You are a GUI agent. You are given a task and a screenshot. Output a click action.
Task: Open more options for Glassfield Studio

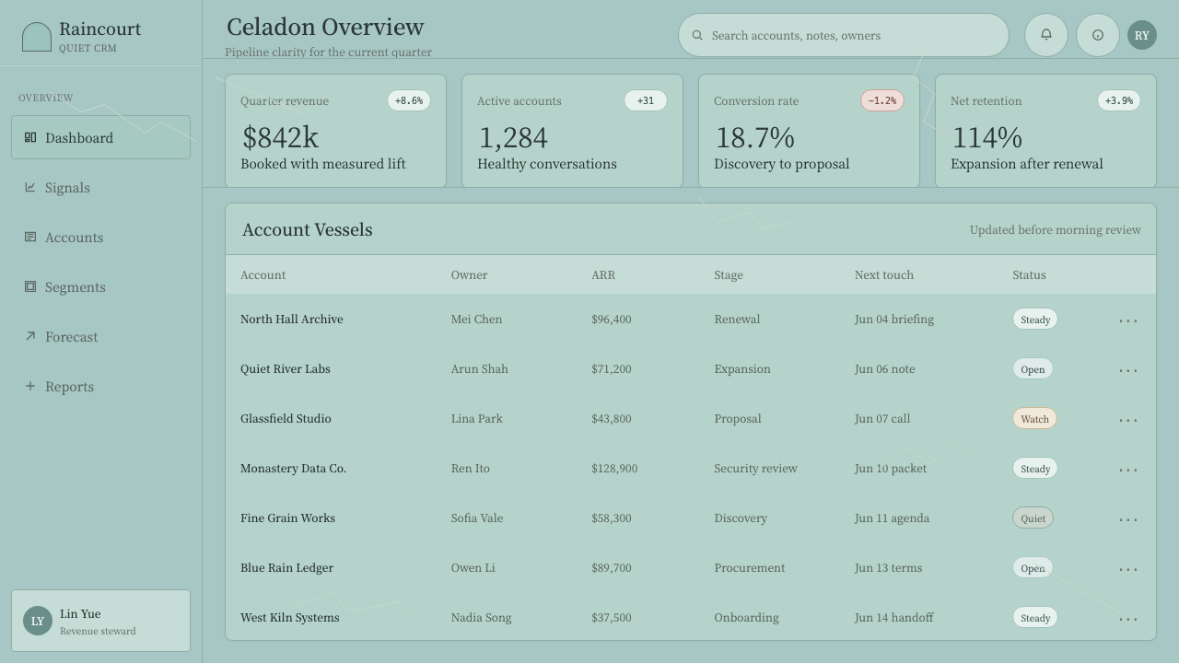[1128, 419]
